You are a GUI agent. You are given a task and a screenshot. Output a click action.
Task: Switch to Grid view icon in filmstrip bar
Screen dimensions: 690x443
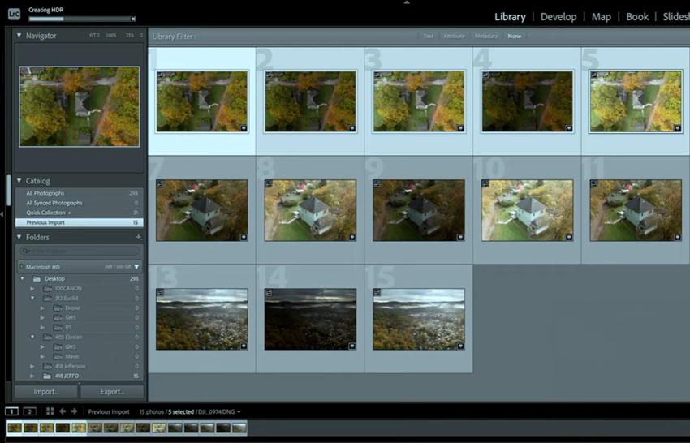[50, 411]
